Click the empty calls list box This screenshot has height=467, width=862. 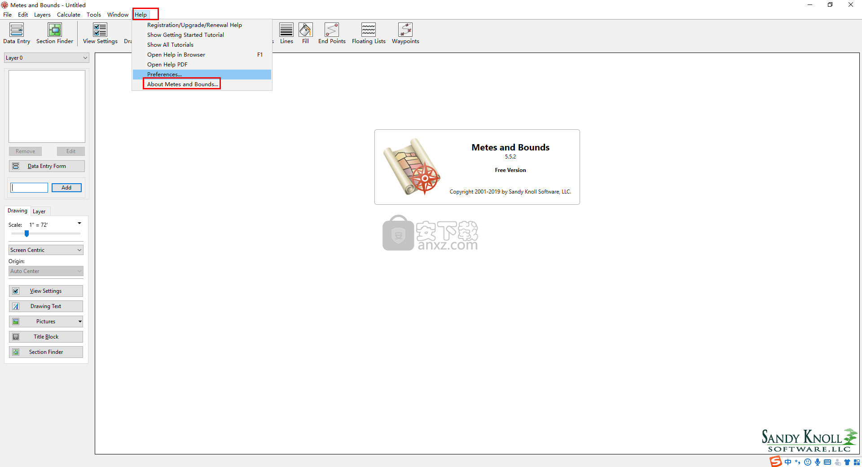coord(47,106)
